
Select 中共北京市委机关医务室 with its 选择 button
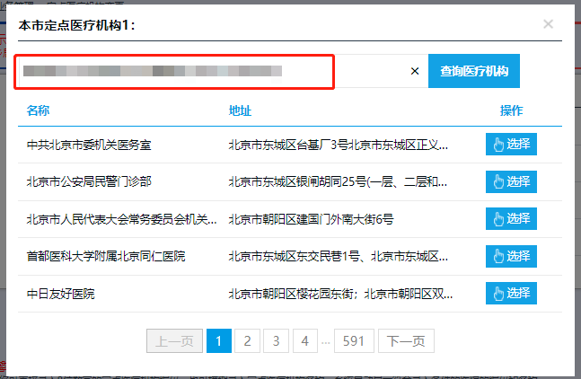pyautogui.click(x=511, y=144)
